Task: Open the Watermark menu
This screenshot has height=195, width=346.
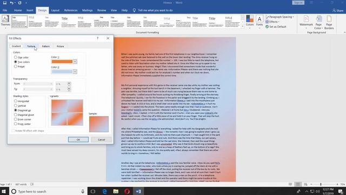Action: click(x=306, y=22)
